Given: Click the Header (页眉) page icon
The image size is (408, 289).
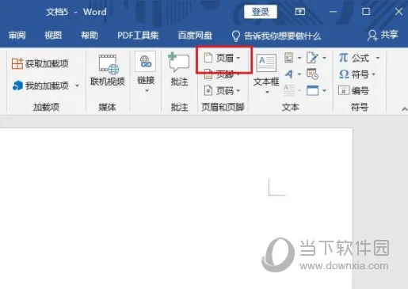Looking at the screenshot, I should pyautogui.click(x=208, y=58).
